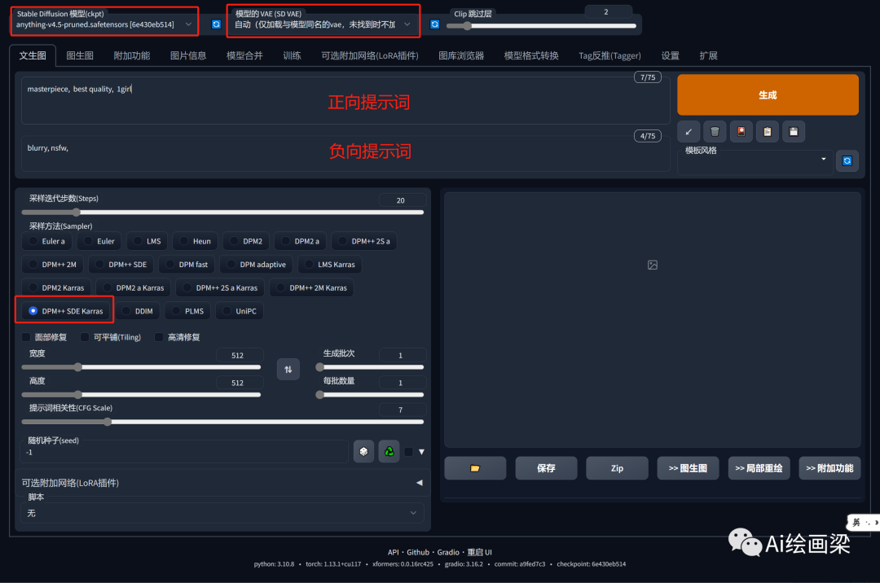880x583 pixels.
Task: Click the arrow icon to read last generation parameters
Action: tap(689, 132)
